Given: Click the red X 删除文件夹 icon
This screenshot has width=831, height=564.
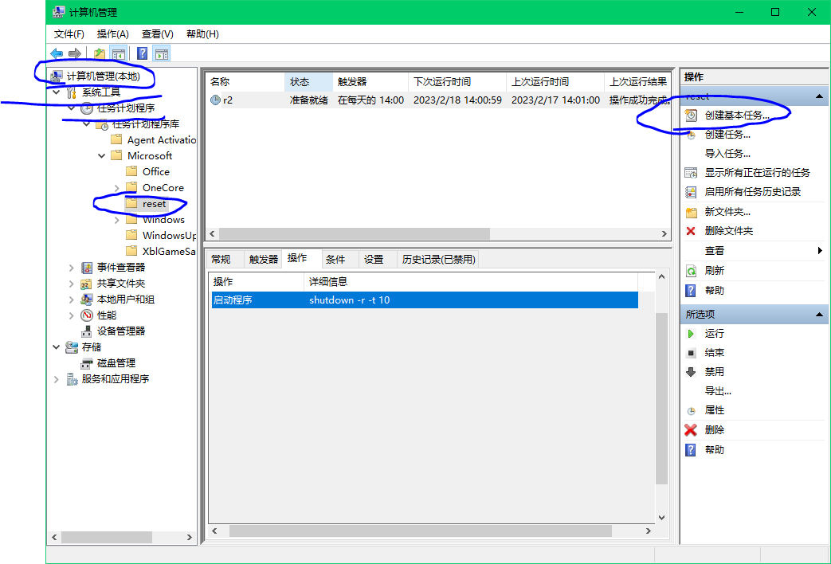Looking at the screenshot, I should click(x=691, y=231).
